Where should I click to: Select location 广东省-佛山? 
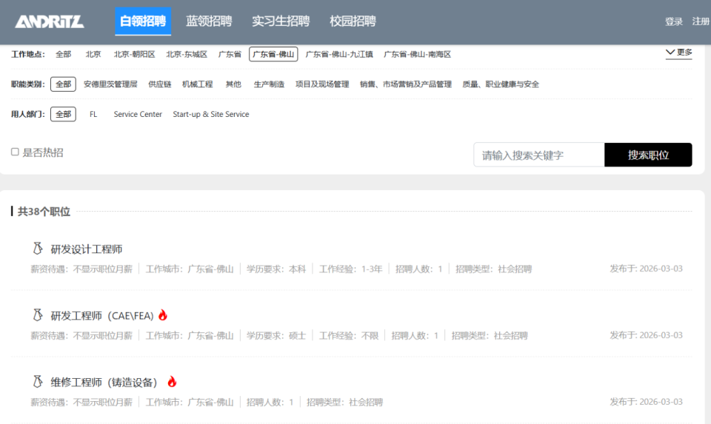click(x=273, y=54)
